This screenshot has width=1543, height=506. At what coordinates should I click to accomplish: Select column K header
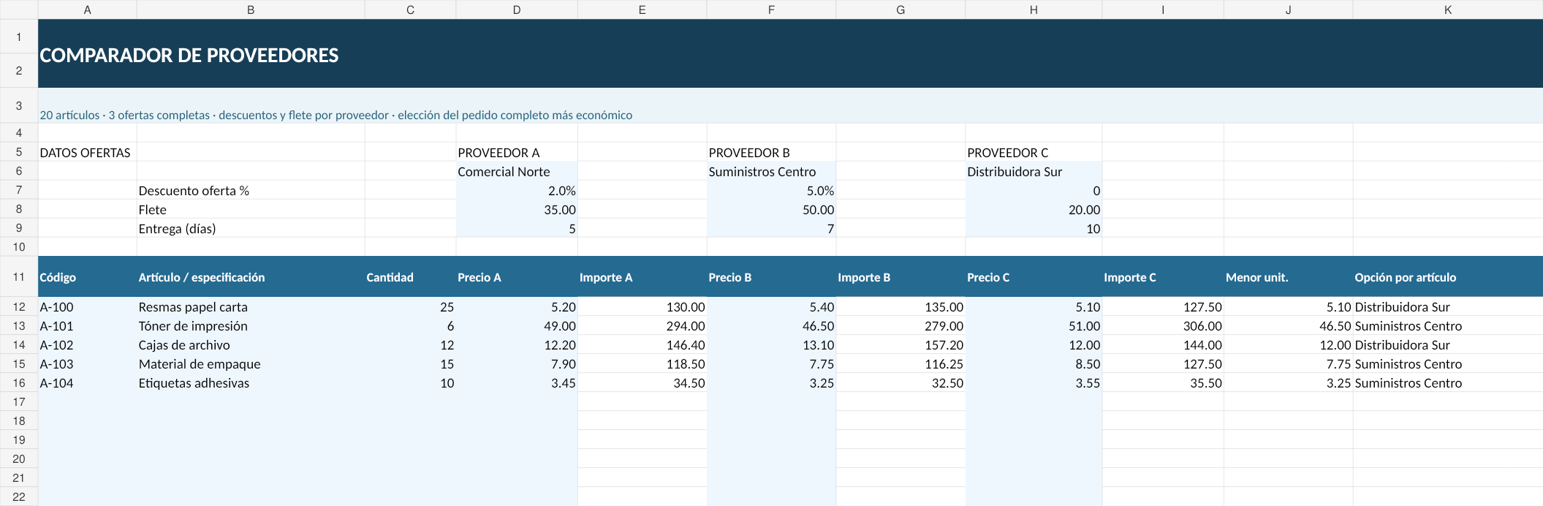pos(1448,10)
